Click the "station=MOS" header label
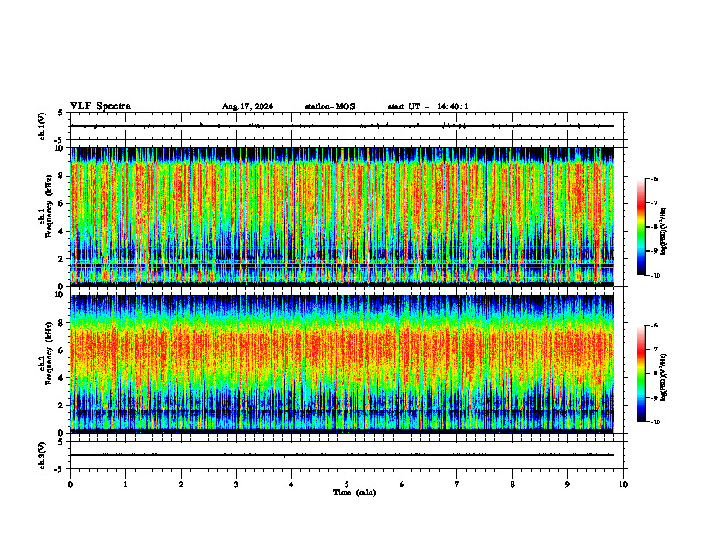The width and height of the screenshot is (702, 543). tap(330, 106)
